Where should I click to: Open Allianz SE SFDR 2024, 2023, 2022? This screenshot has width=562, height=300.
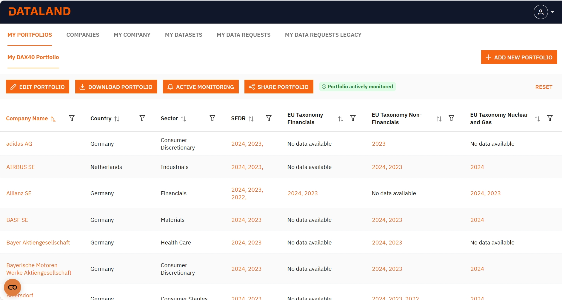pos(247,193)
